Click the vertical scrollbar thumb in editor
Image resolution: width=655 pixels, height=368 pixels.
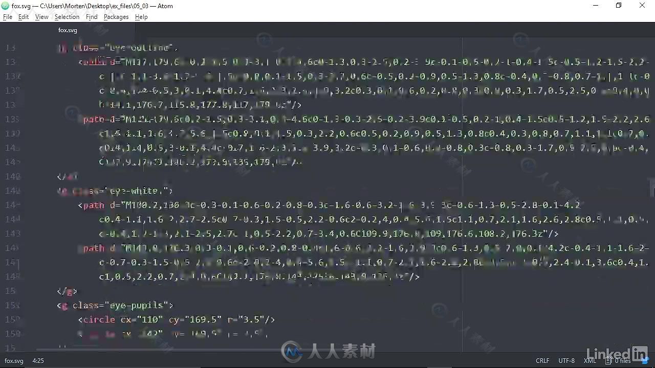[x=652, y=187]
